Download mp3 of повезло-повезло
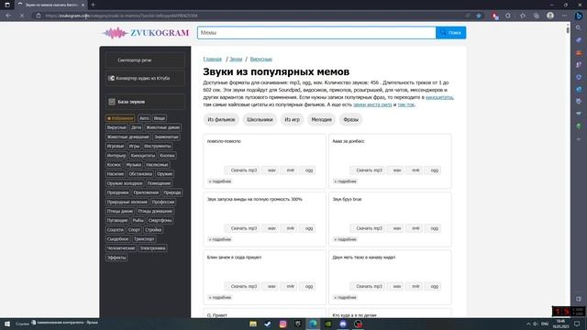The image size is (587, 330). (242, 170)
